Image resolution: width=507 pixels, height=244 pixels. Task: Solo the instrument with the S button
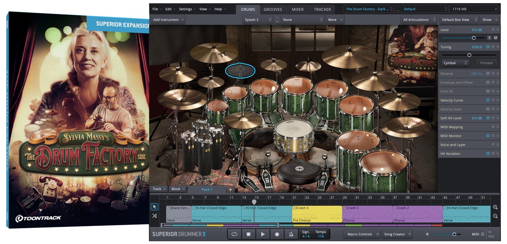click(x=489, y=38)
